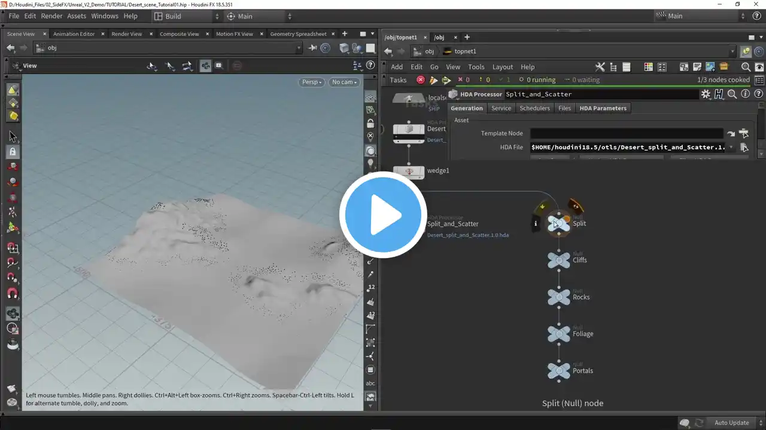Open the No cam camera dropdown

click(345, 82)
